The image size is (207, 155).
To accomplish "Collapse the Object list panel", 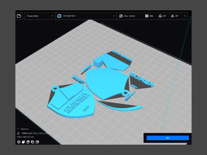I will click(18, 129).
